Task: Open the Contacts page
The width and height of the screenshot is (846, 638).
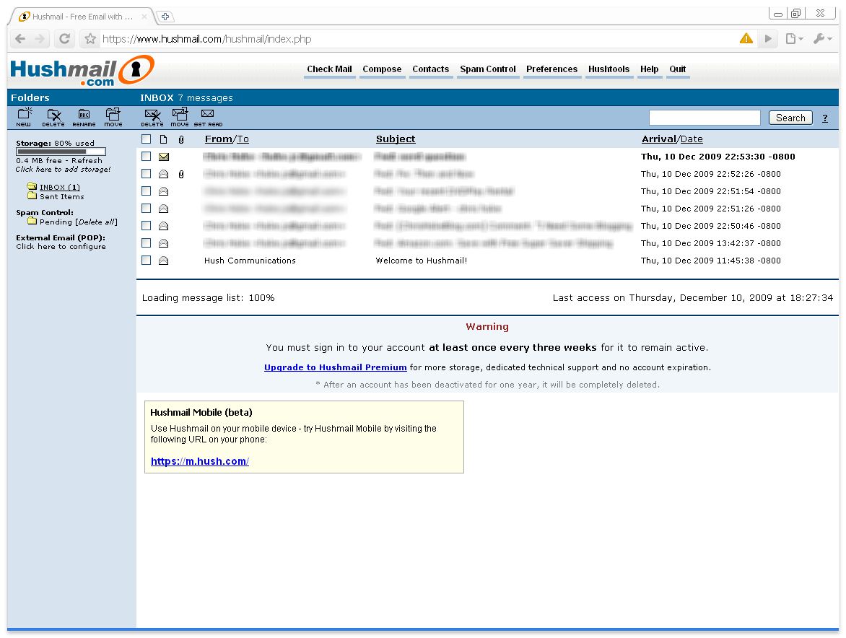Action: point(430,69)
